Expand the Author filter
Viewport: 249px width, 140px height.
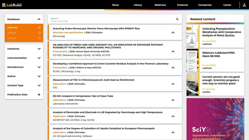pyautogui.click(x=39, y=76)
